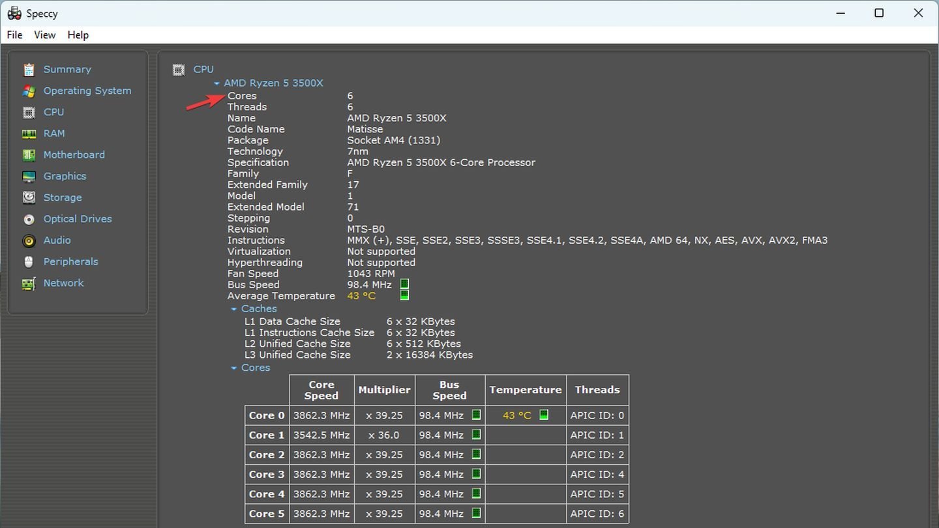Click the Multiplier column header
The image size is (939, 528).
[384, 390]
